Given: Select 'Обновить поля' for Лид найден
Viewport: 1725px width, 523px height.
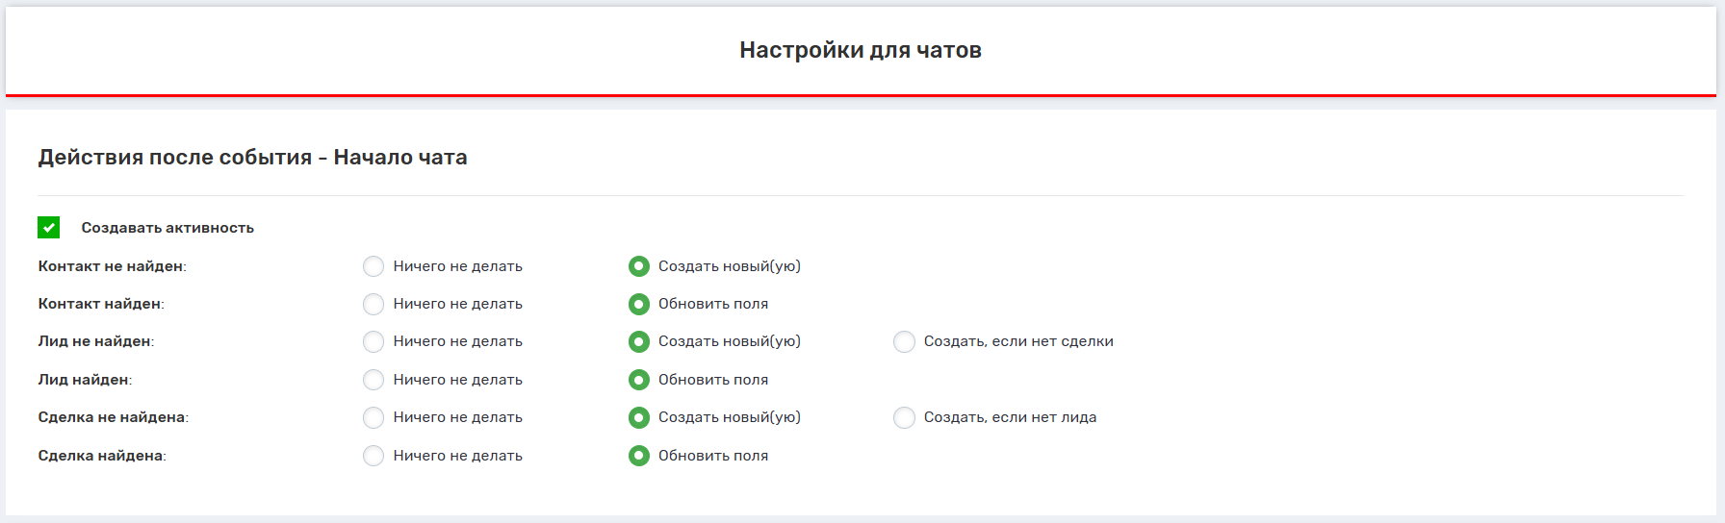Looking at the screenshot, I should point(639,380).
